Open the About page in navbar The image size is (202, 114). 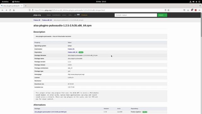point(49,15)
